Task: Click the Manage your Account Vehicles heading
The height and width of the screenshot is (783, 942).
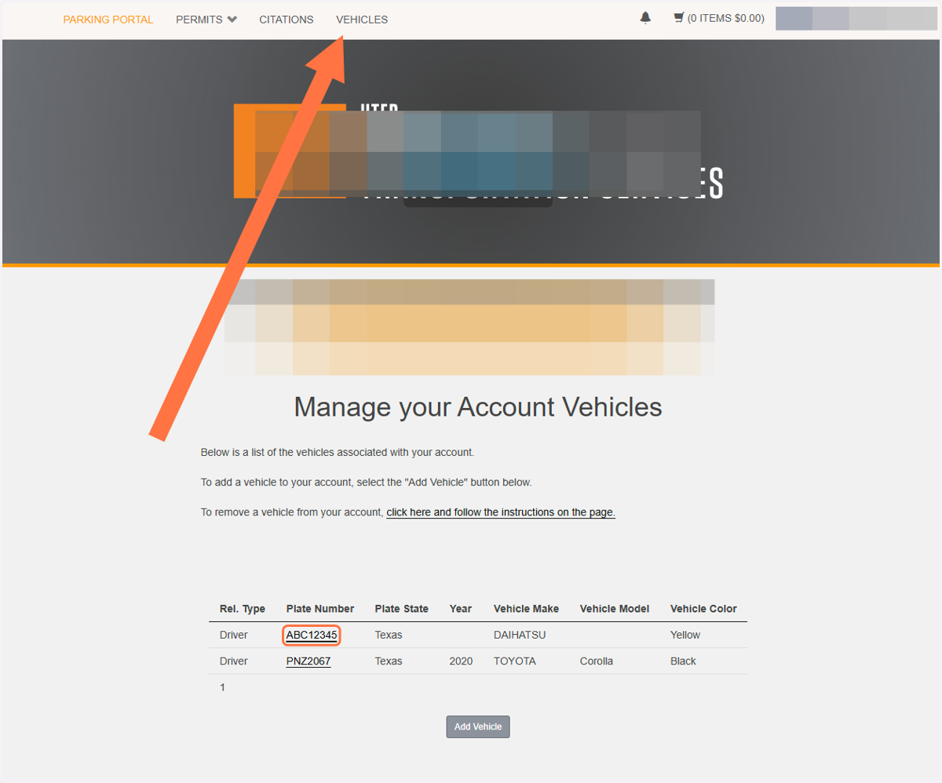Action: pyautogui.click(x=478, y=406)
